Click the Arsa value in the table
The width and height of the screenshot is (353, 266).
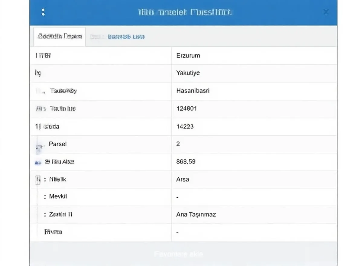click(x=183, y=180)
